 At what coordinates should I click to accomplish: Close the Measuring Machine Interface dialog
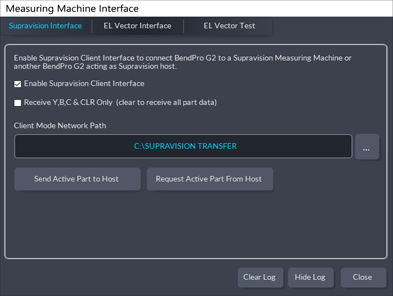tap(363, 278)
